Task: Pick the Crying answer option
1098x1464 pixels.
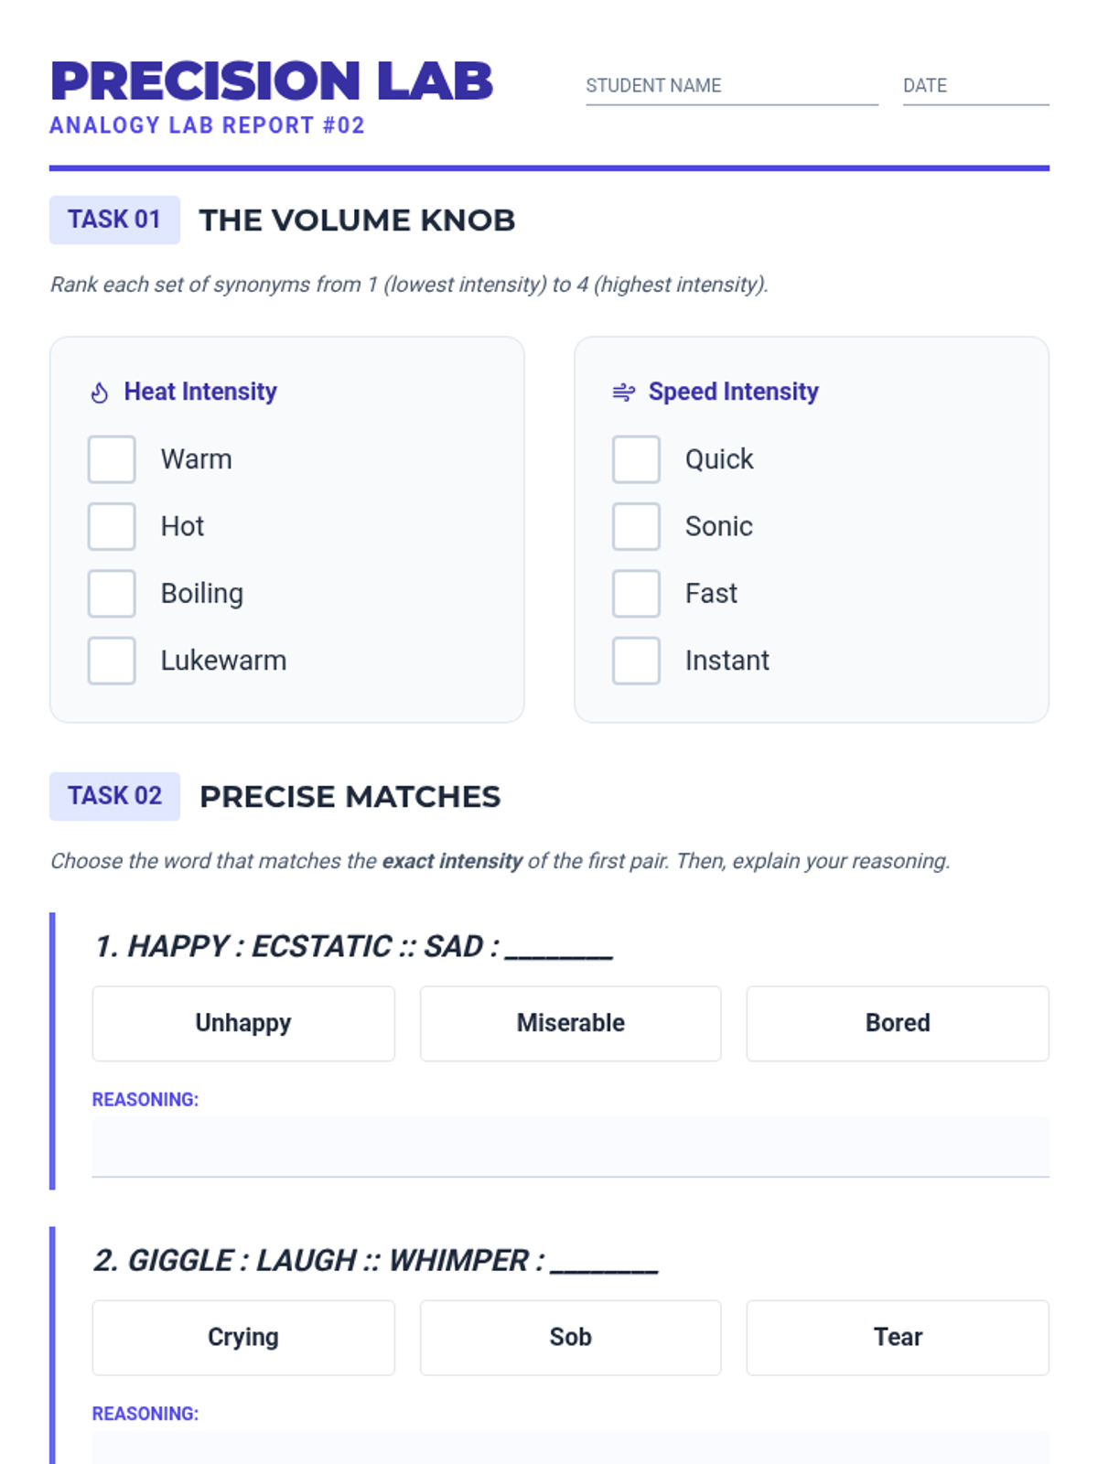Action: [243, 1338]
